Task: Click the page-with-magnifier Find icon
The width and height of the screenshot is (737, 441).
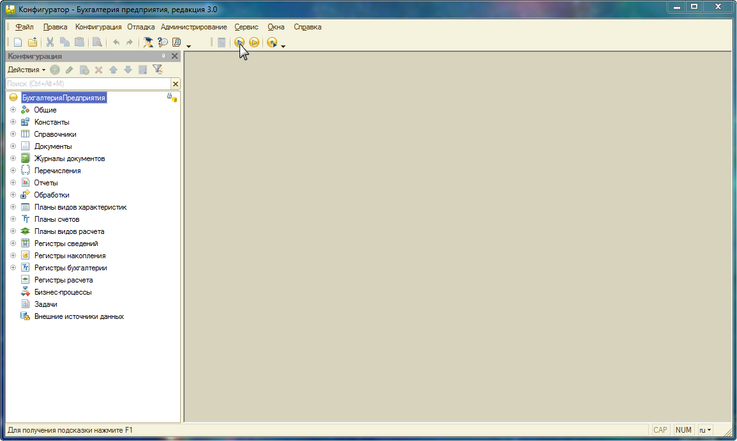Action: point(97,42)
